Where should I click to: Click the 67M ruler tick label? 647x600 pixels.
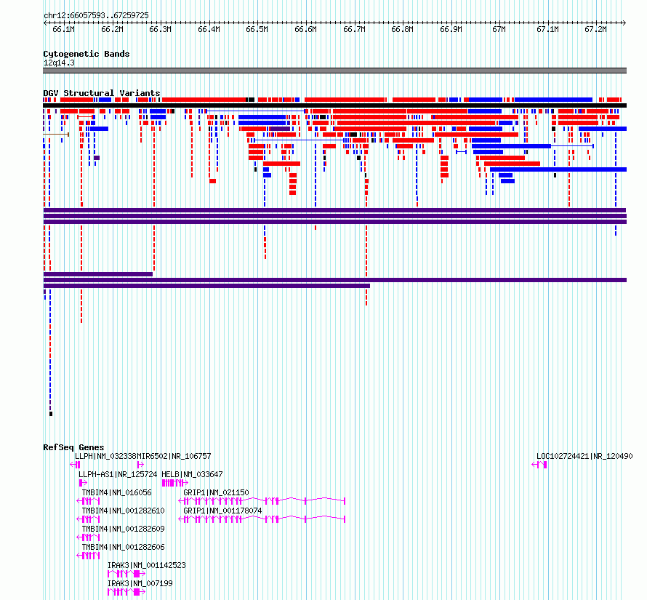point(499,29)
